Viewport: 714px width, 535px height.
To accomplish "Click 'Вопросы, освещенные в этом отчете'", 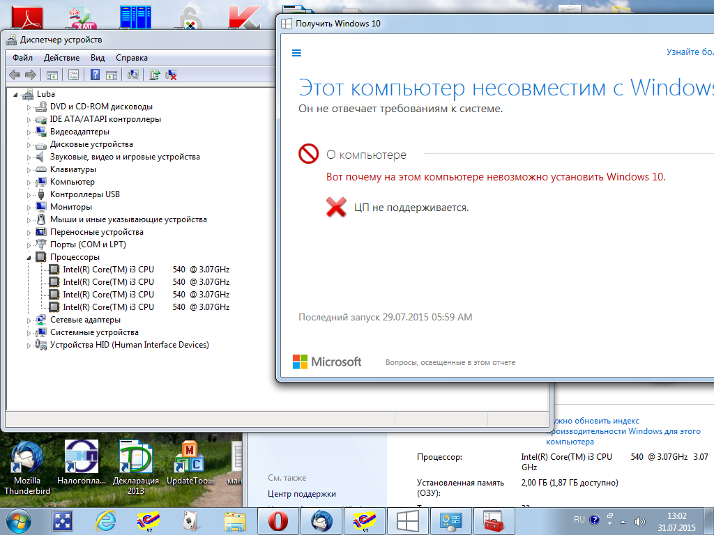I will coord(450,362).
